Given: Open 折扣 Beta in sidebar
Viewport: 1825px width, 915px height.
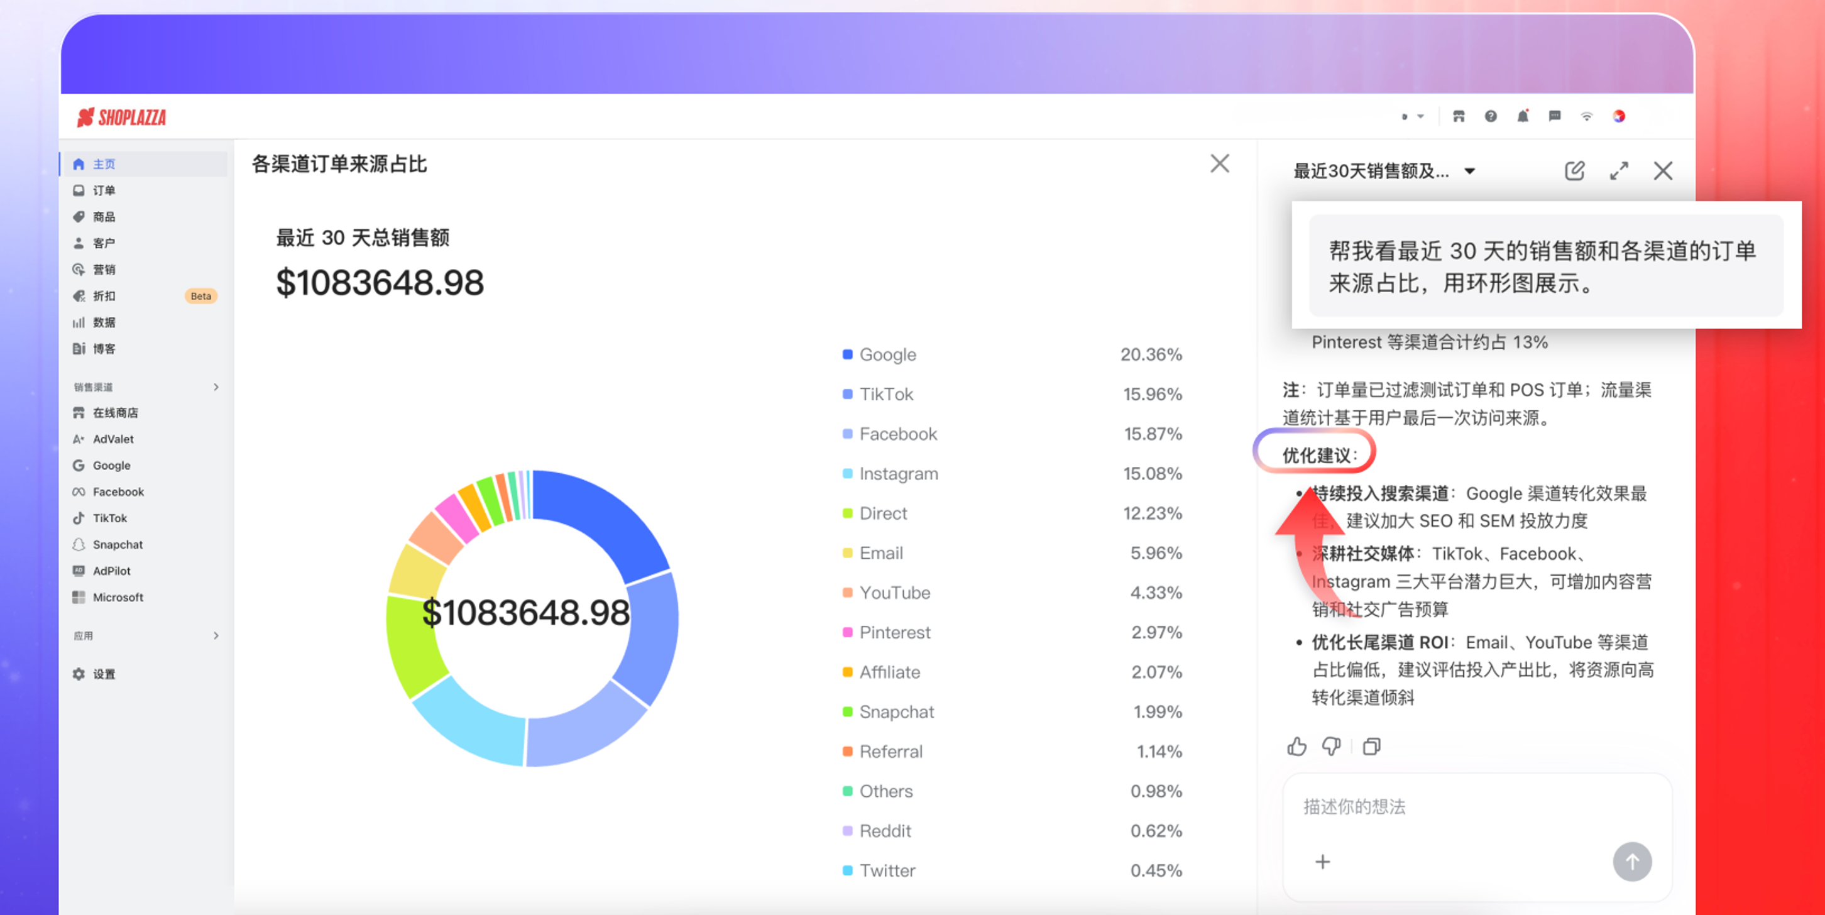Looking at the screenshot, I should (145, 296).
